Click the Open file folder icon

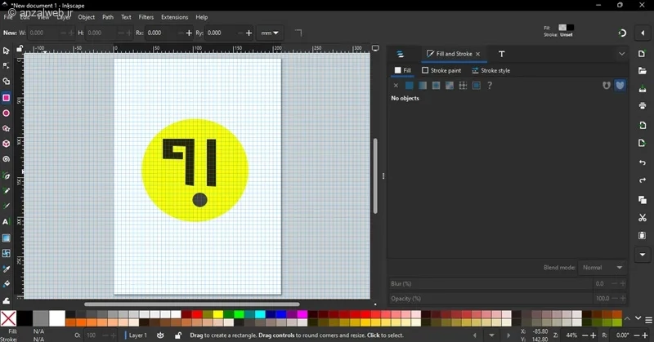pos(643,71)
